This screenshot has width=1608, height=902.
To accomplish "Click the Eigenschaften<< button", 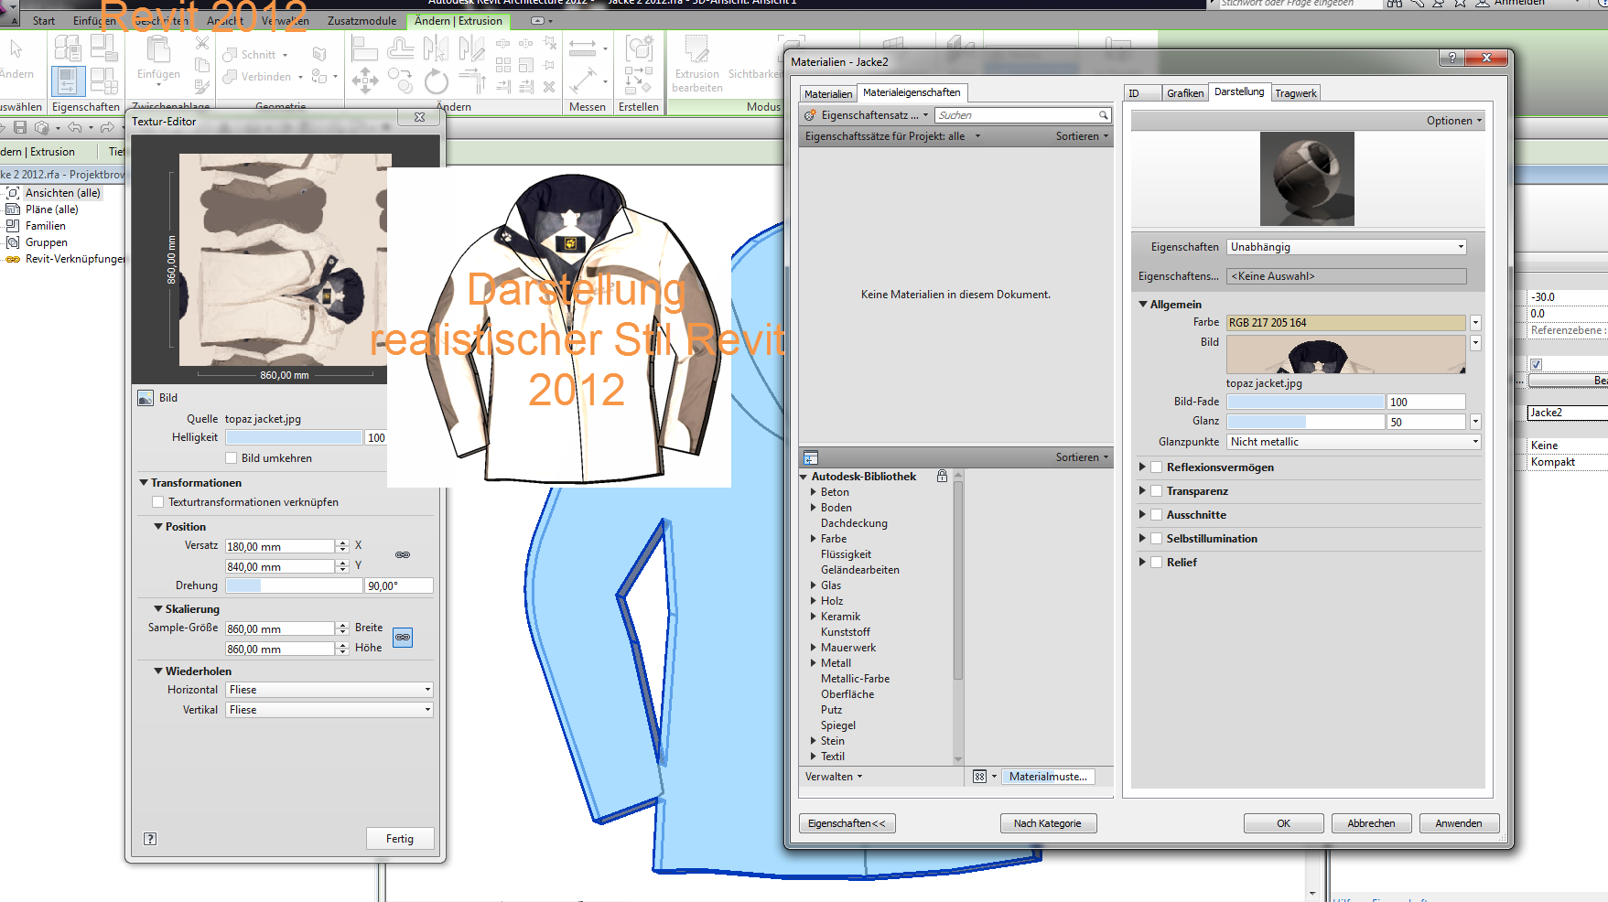I will tap(847, 823).
